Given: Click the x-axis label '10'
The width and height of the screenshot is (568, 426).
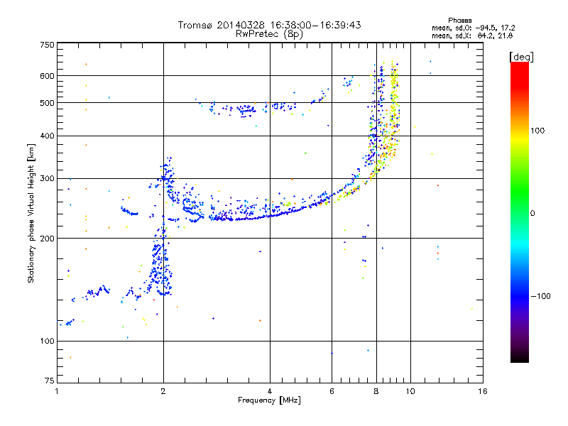Looking at the screenshot, I should coord(410,391).
